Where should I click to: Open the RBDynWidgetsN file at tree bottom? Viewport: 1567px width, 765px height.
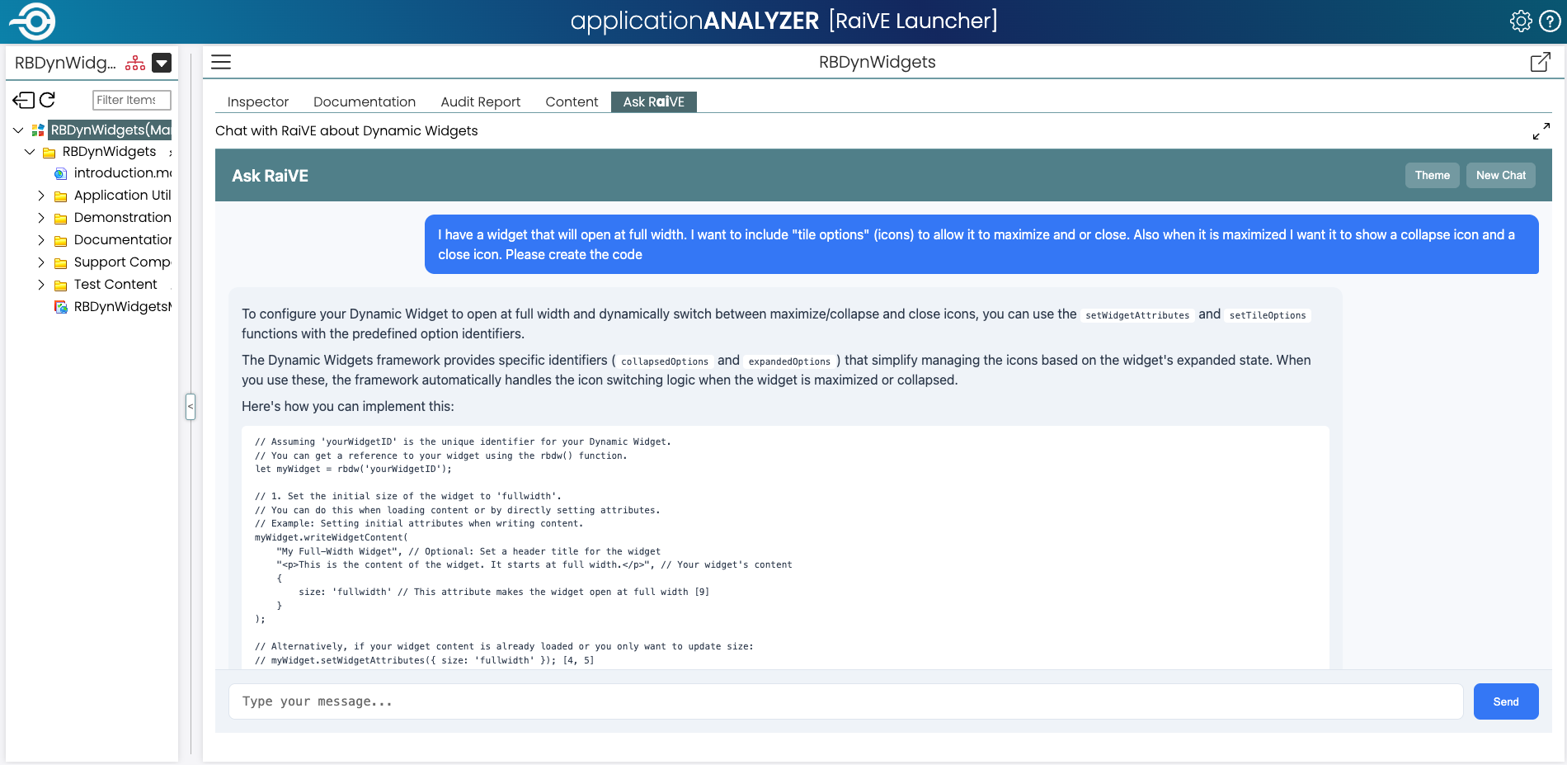tap(123, 307)
